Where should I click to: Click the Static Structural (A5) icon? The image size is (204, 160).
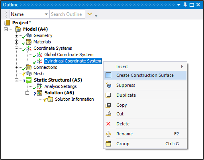[x=29, y=80]
